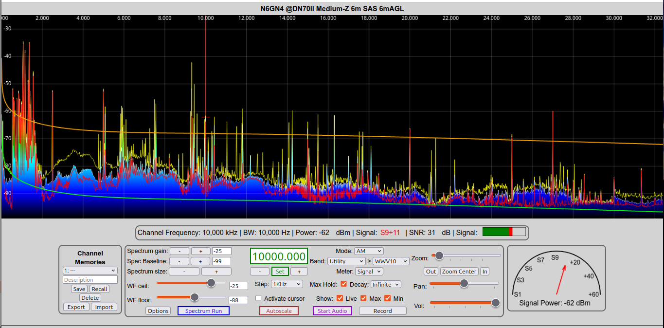The width and height of the screenshot is (664, 328).
Task: Open the Channel Memories slot dropdown
Action: coord(90,271)
